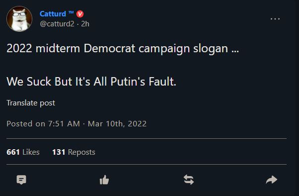Open the Catturd display name profile link
Image resolution: width=299 pixels, height=196 pixels.
(x=53, y=14)
